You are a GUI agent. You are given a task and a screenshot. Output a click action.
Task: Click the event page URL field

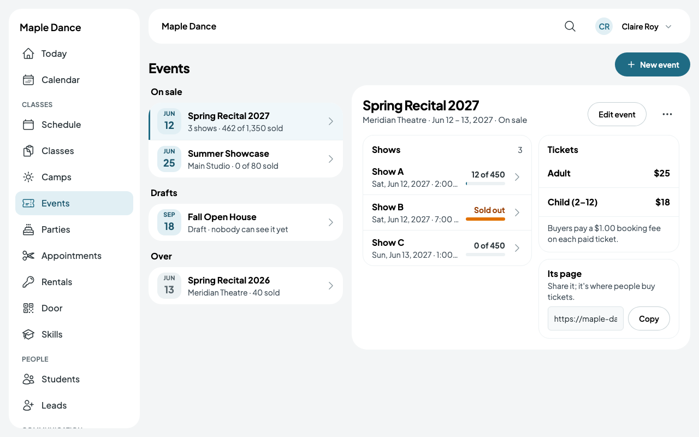point(585,318)
